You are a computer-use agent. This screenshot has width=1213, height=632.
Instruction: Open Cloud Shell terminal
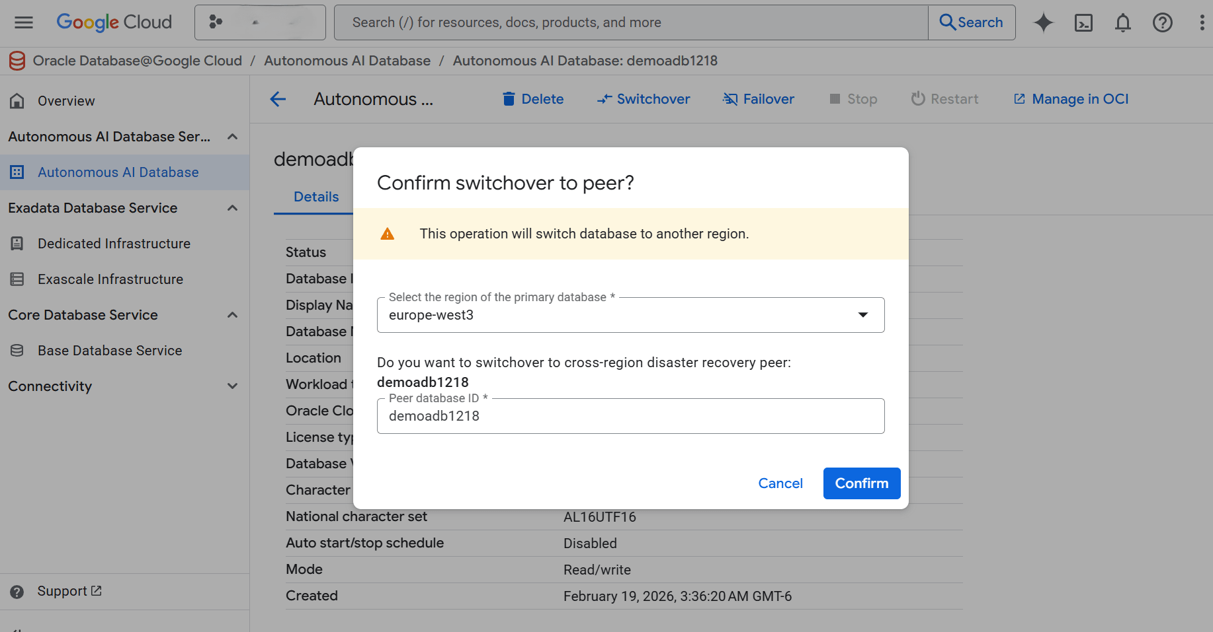coord(1083,22)
